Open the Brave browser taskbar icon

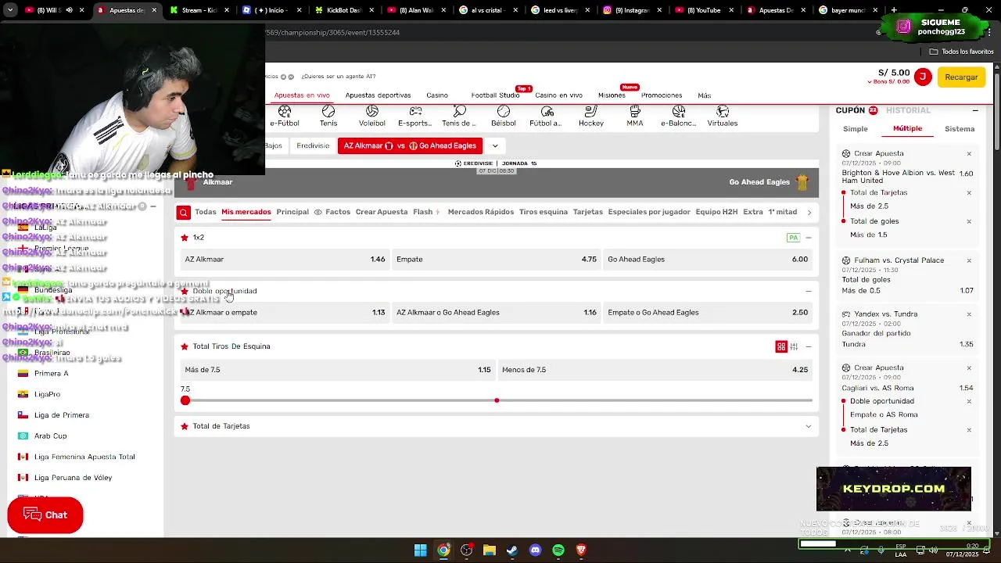[x=581, y=550]
